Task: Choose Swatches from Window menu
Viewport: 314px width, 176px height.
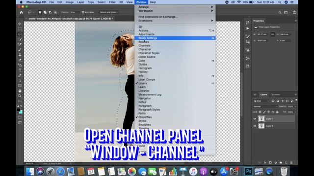Action: [x=175, y=125]
